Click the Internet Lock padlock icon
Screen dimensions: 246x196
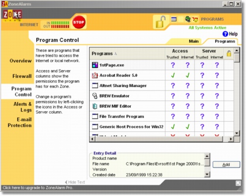160,22
